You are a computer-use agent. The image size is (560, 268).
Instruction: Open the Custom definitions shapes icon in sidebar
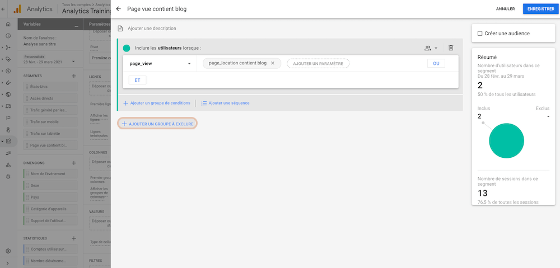click(8, 164)
